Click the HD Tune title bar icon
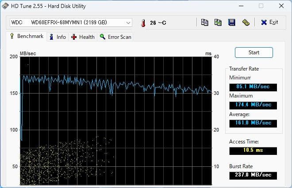 click(x=6, y=6)
